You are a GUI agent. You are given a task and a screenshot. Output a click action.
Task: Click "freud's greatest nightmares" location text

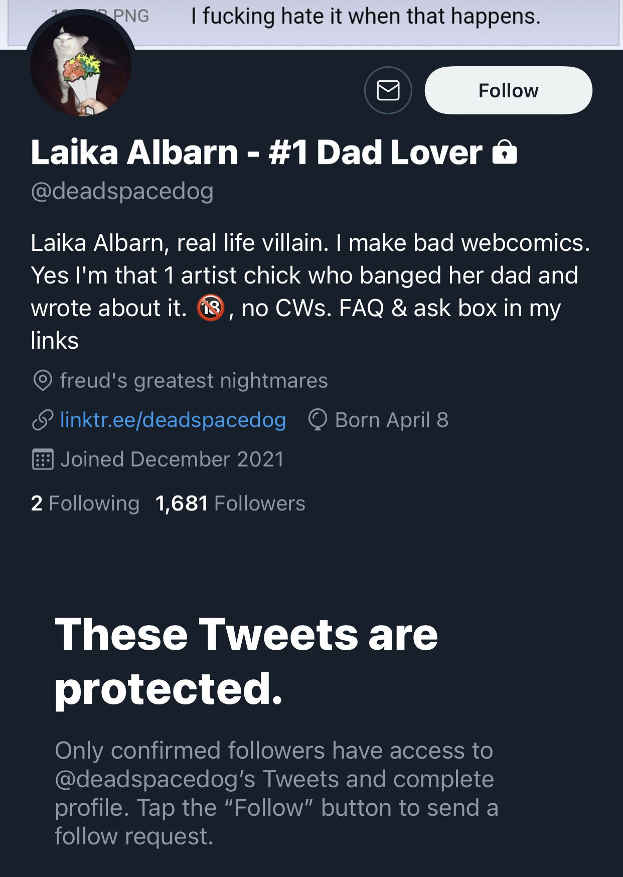click(194, 380)
